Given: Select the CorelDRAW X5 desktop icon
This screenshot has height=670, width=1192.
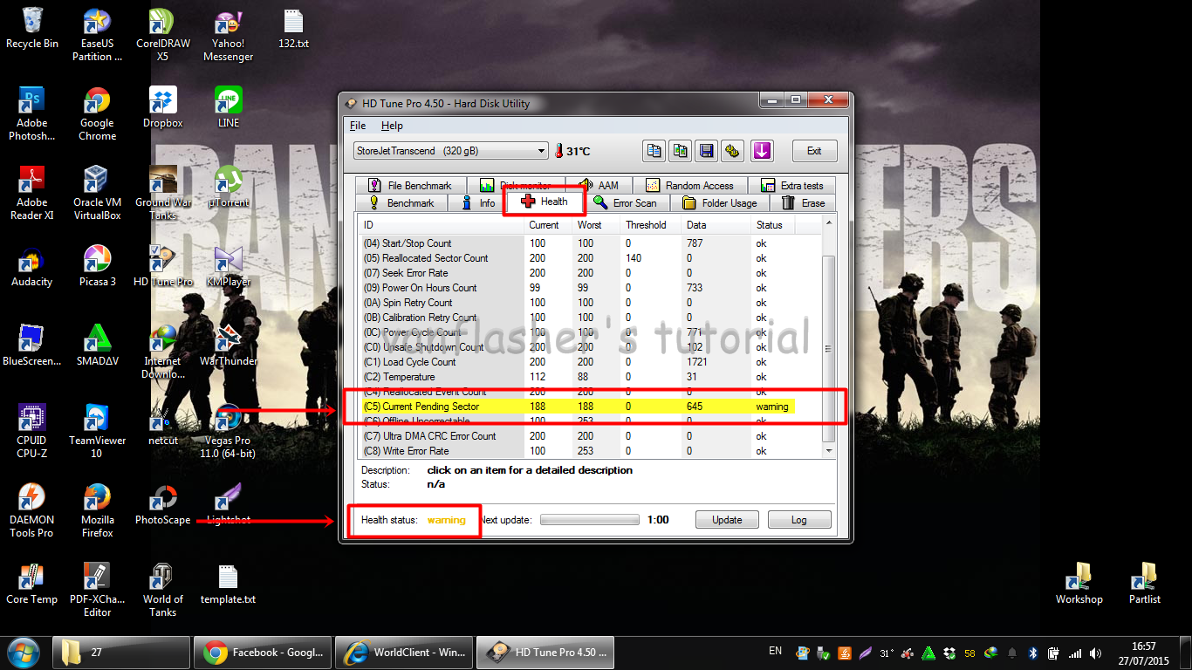Looking at the screenshot, I should click(x=162, y=35).
